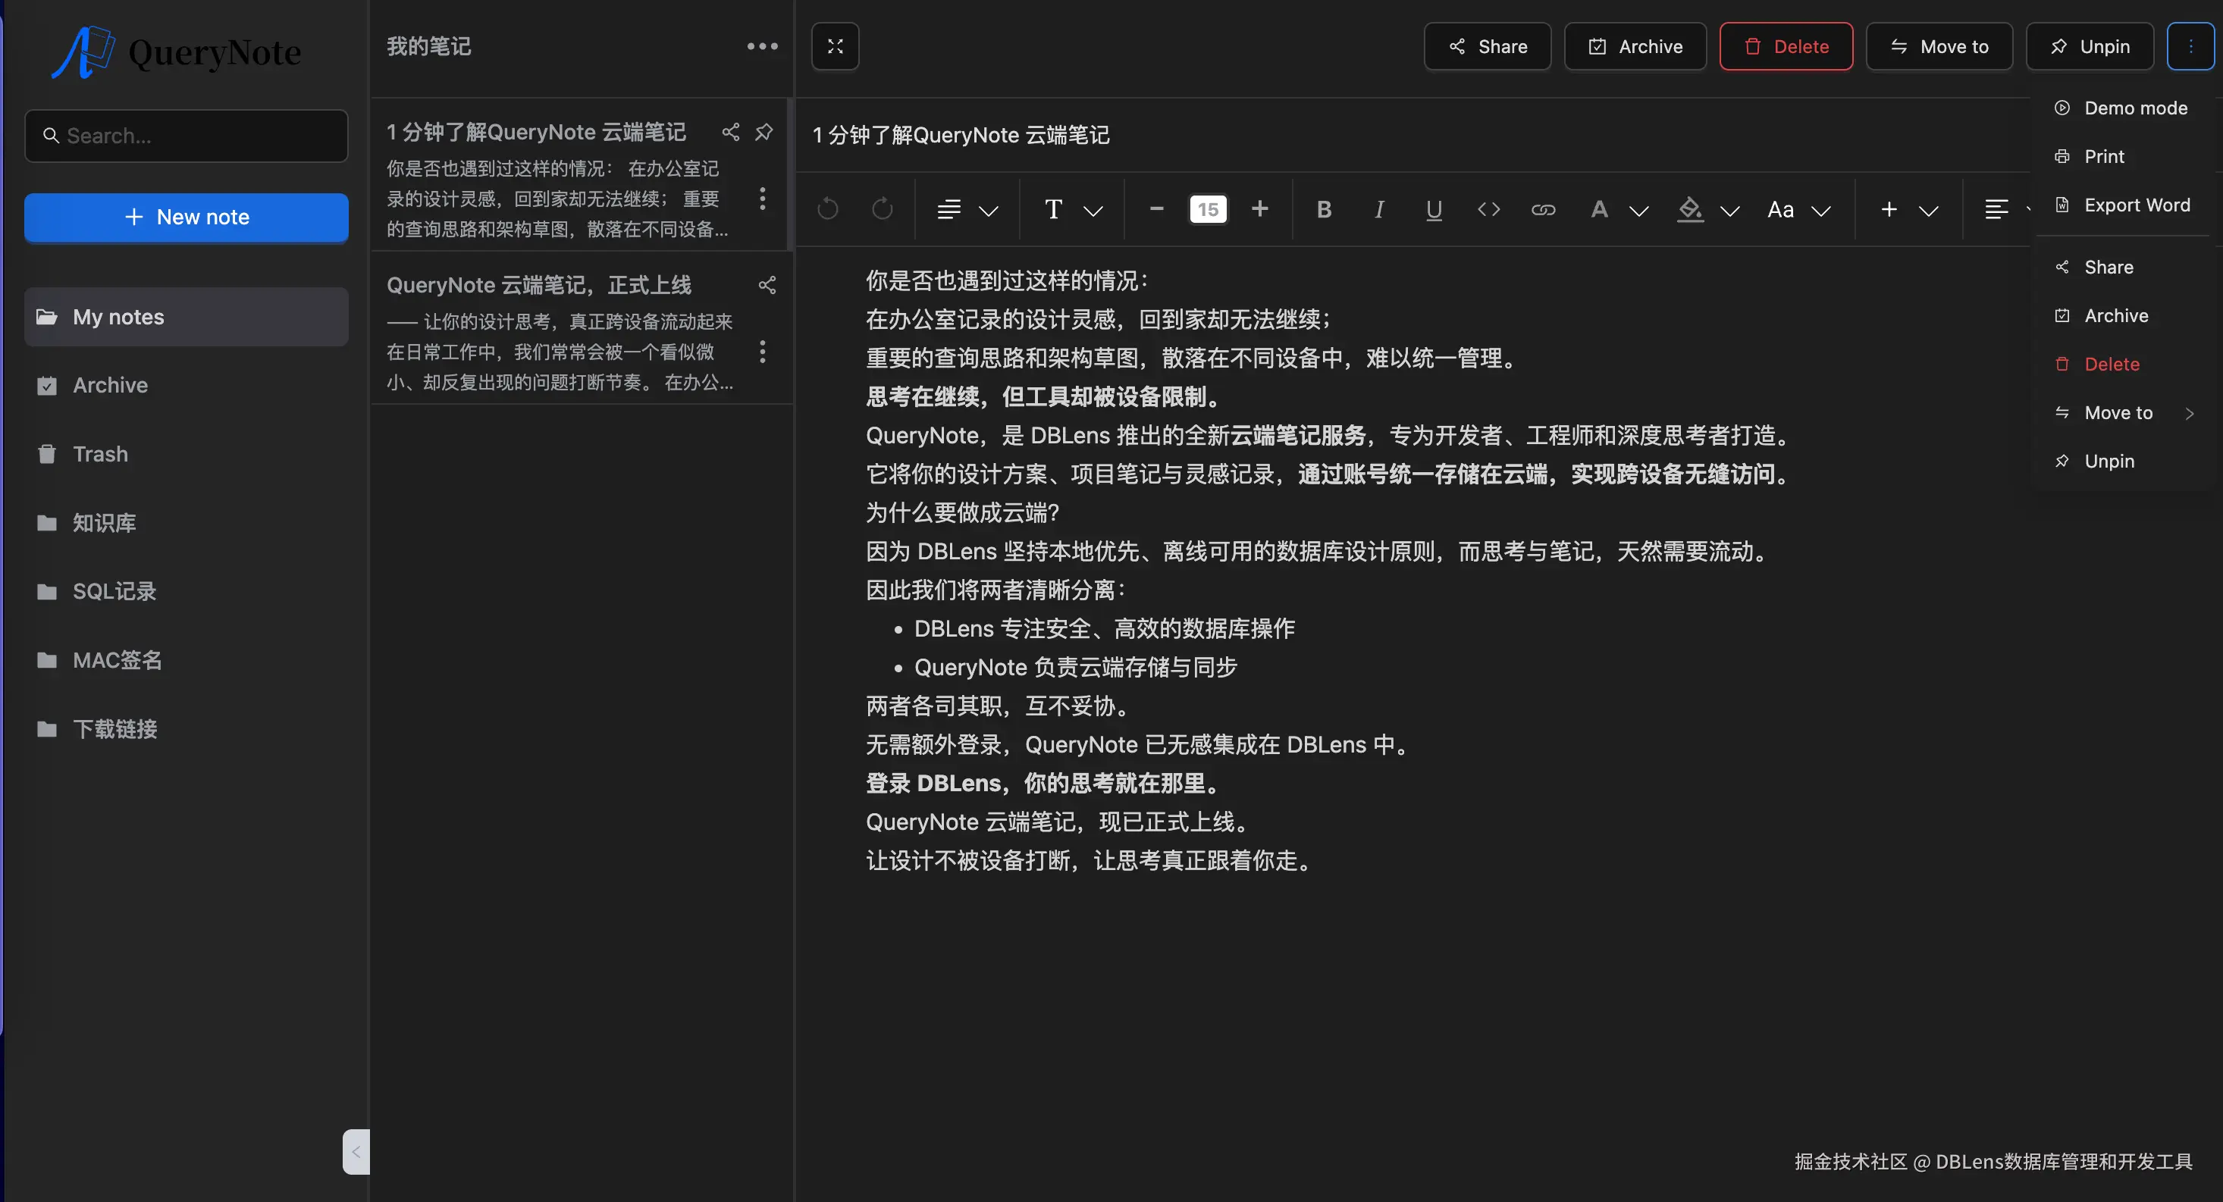Open the share icon on the first note card
Image resolution: width=2223 pixels, height=1202 pixels.
click(730, 132)
